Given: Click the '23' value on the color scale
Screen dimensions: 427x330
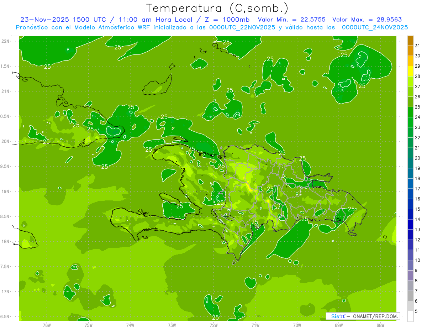Looking at the screenshot, I should [418, 127].
